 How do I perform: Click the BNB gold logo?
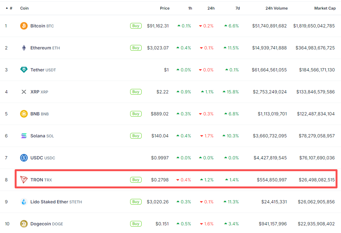(x=24, y=114)
